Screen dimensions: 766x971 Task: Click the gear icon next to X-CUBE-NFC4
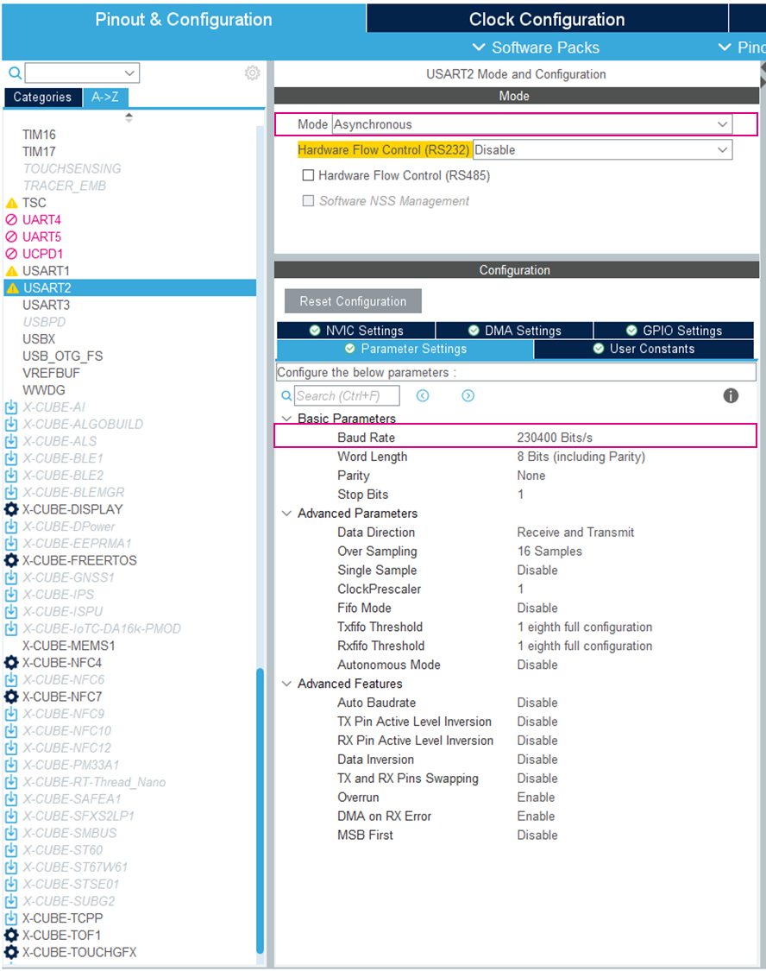coord(11,663)
